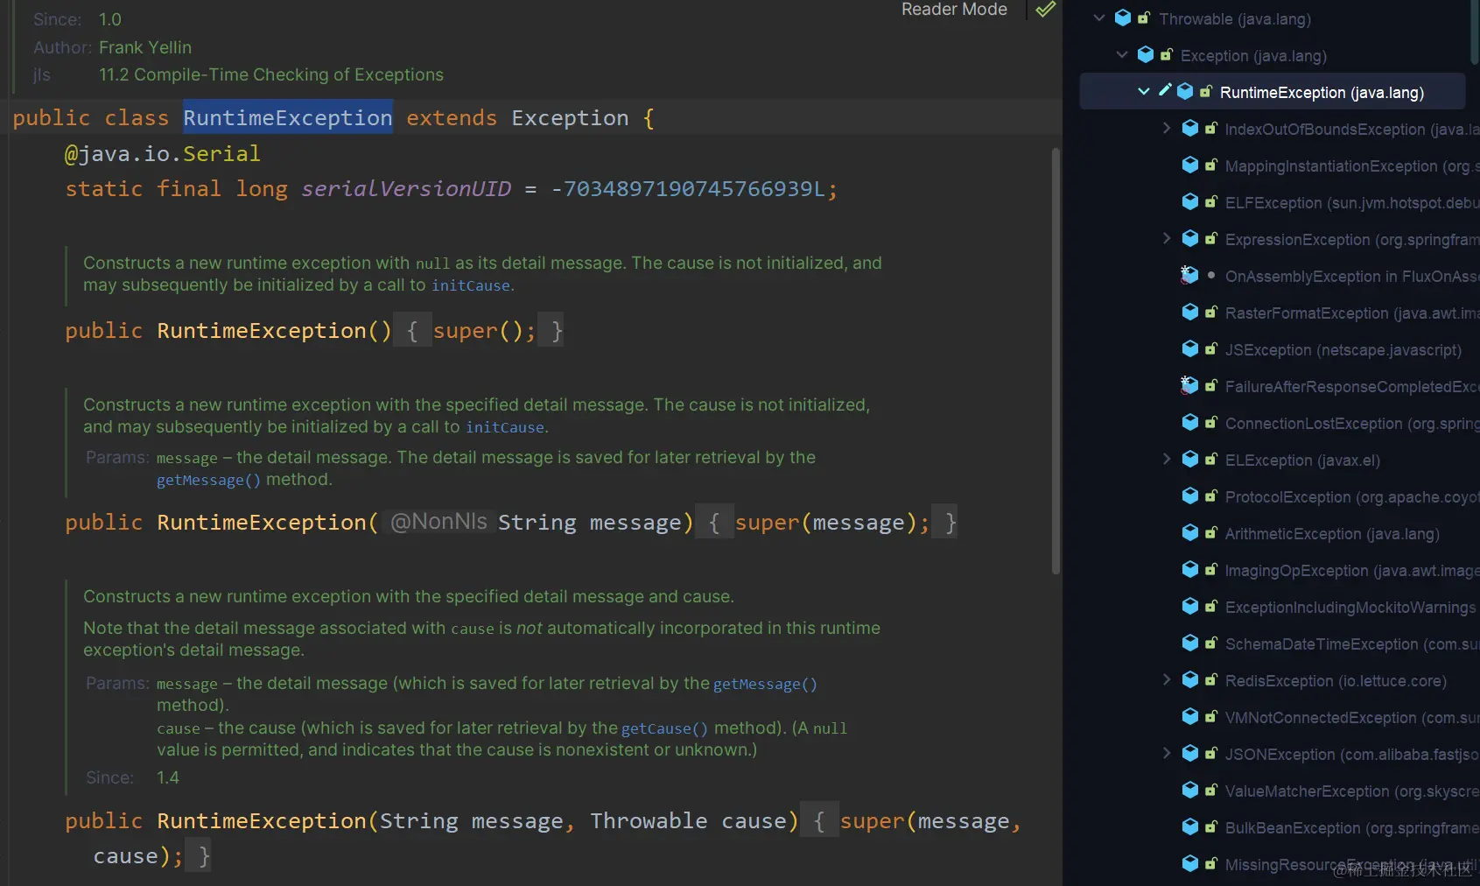
Task: Expand the IndexOutOfBoundsException node
Action: [x=1166, y=128]
